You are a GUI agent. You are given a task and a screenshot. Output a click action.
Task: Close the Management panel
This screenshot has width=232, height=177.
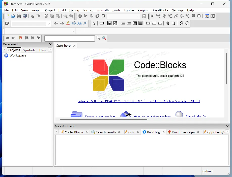coord(50,44)
